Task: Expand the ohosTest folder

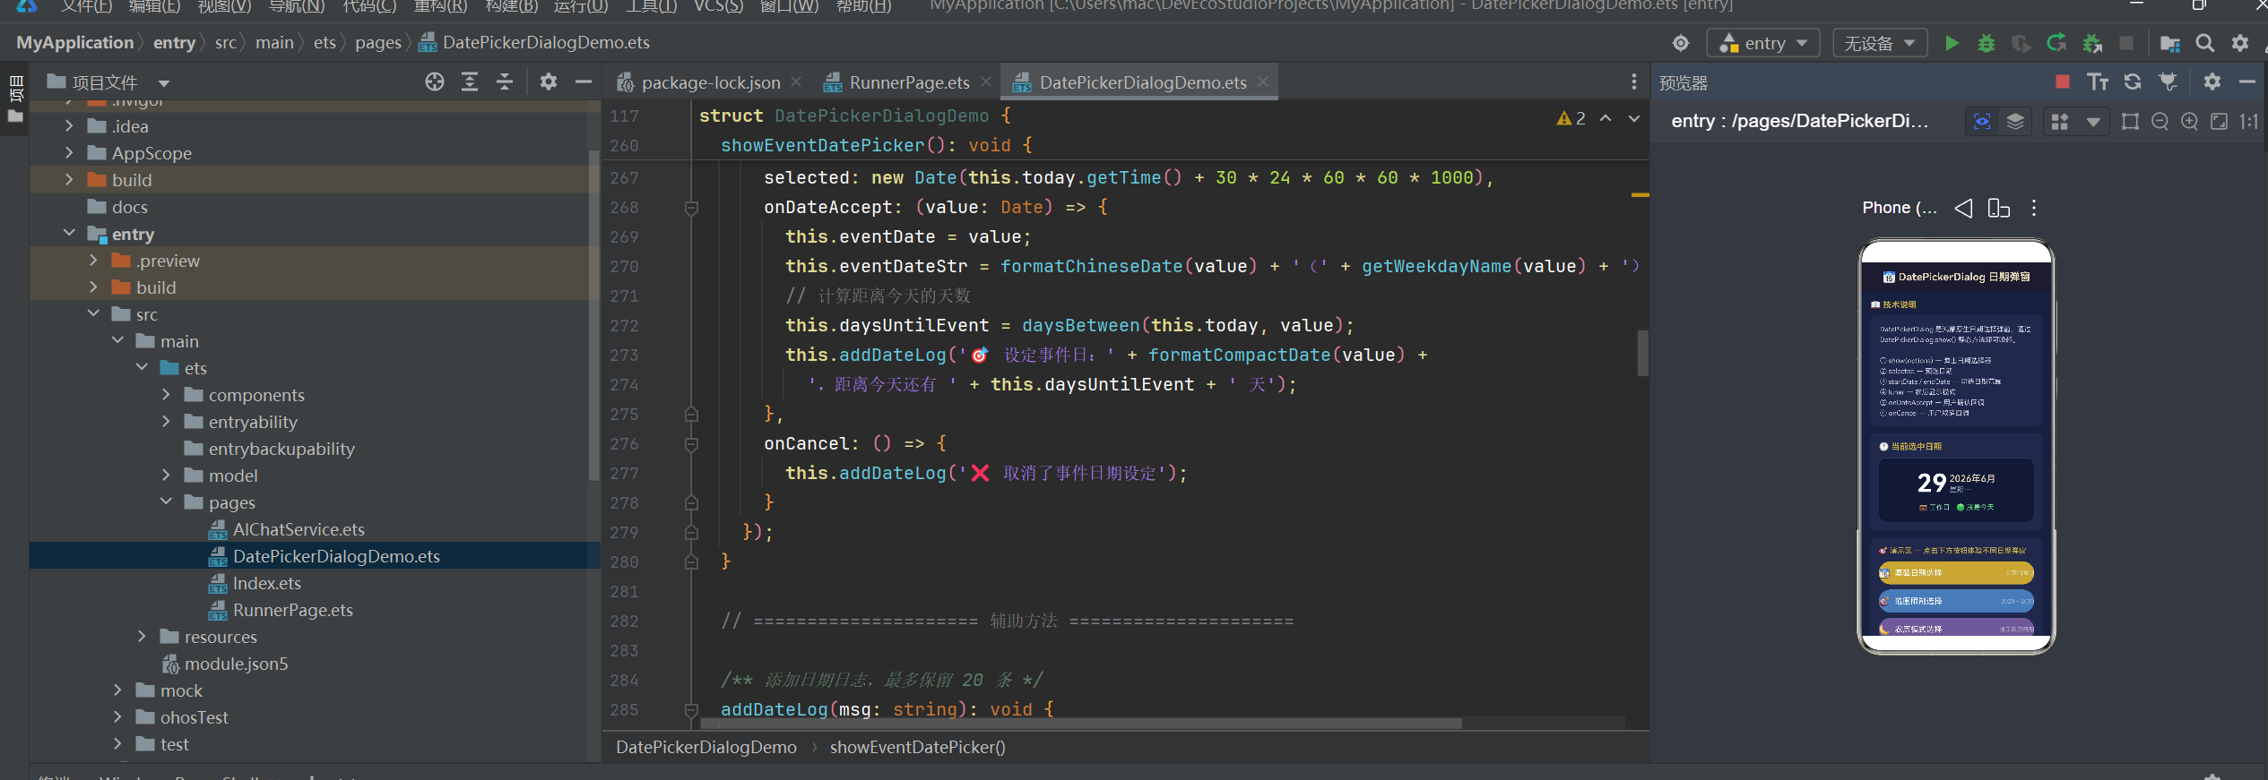Action: coord(117,717)
